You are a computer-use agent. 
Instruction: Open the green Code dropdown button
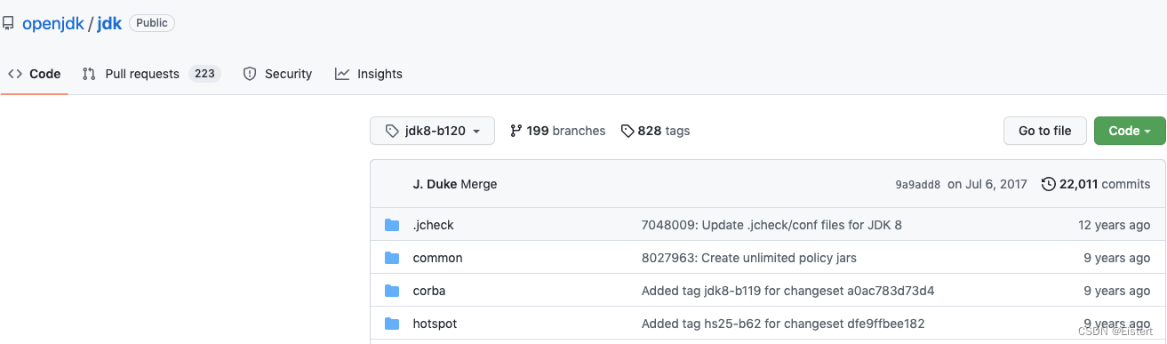tap(1130, 131)
